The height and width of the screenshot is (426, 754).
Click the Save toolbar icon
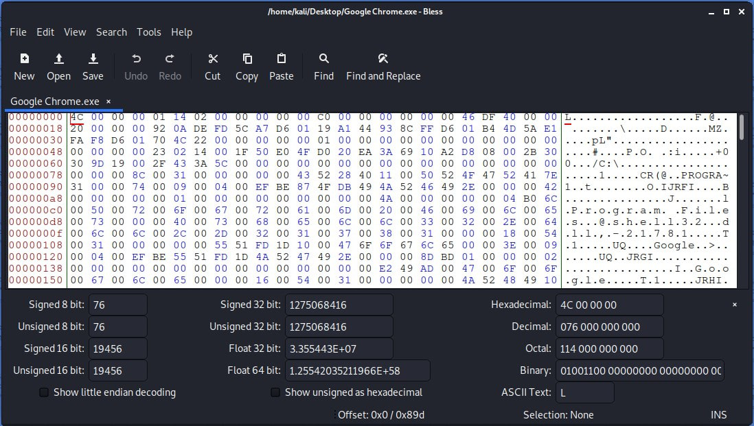click(x=93, y=58)
